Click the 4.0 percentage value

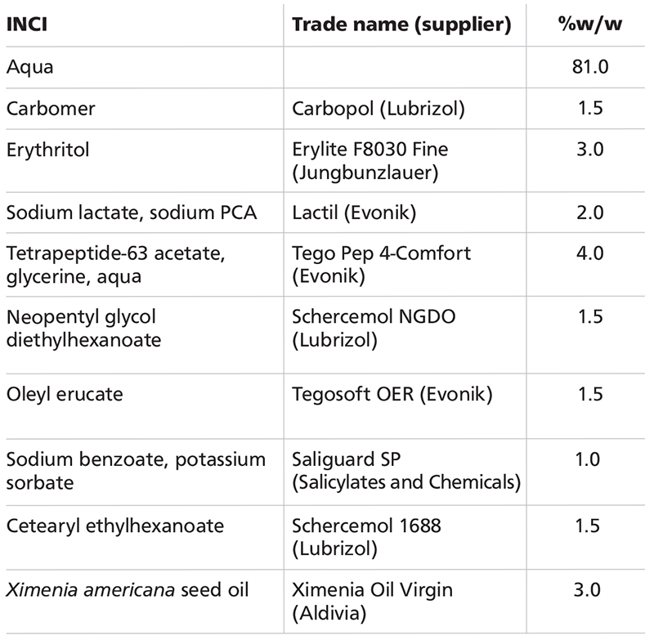pos(587,253)
